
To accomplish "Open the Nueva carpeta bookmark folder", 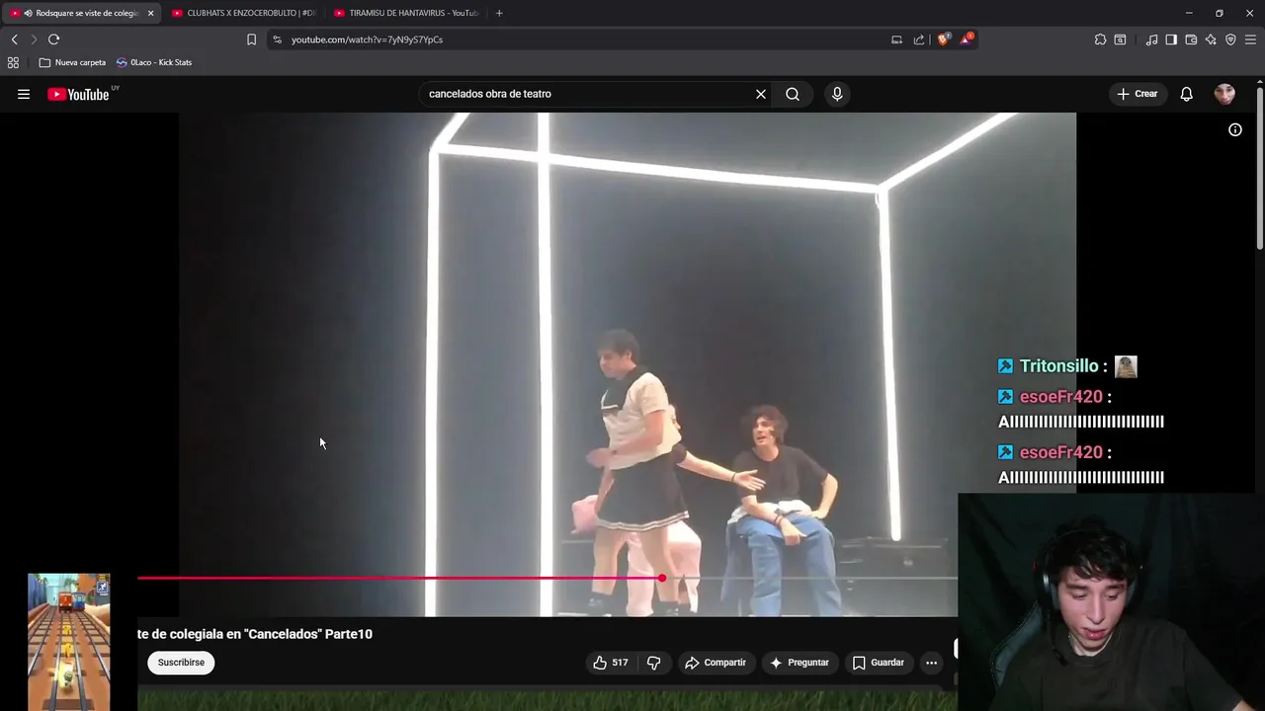I will (x=72, y=62).
